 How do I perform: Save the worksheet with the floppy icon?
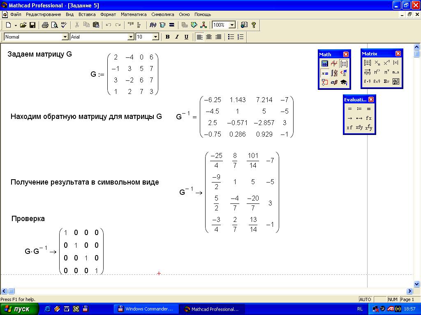32,25
